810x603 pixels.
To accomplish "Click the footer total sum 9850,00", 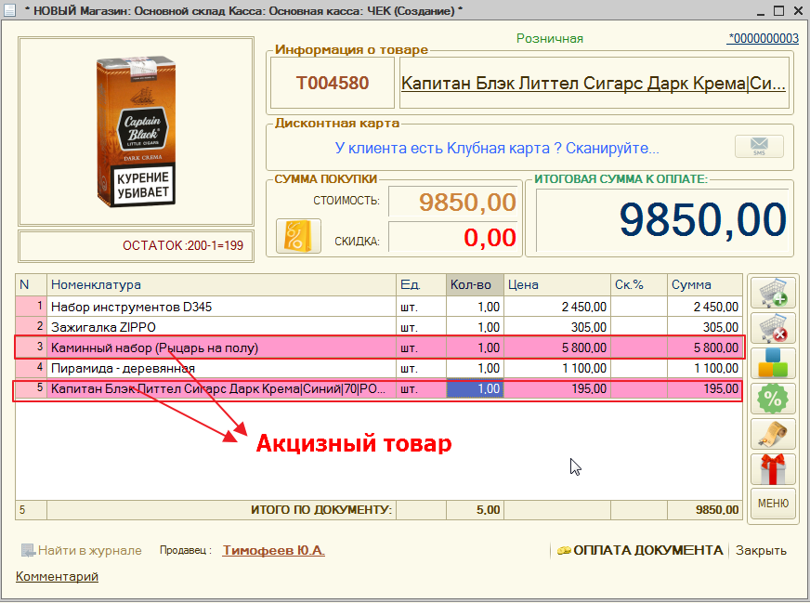I will point(705,510).
